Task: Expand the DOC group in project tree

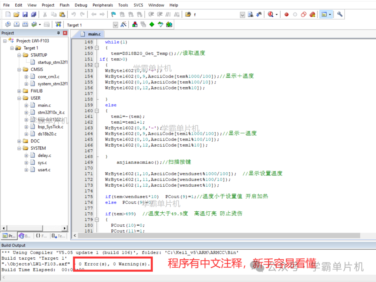Action: pyautogui.click(x=19, y=141)
